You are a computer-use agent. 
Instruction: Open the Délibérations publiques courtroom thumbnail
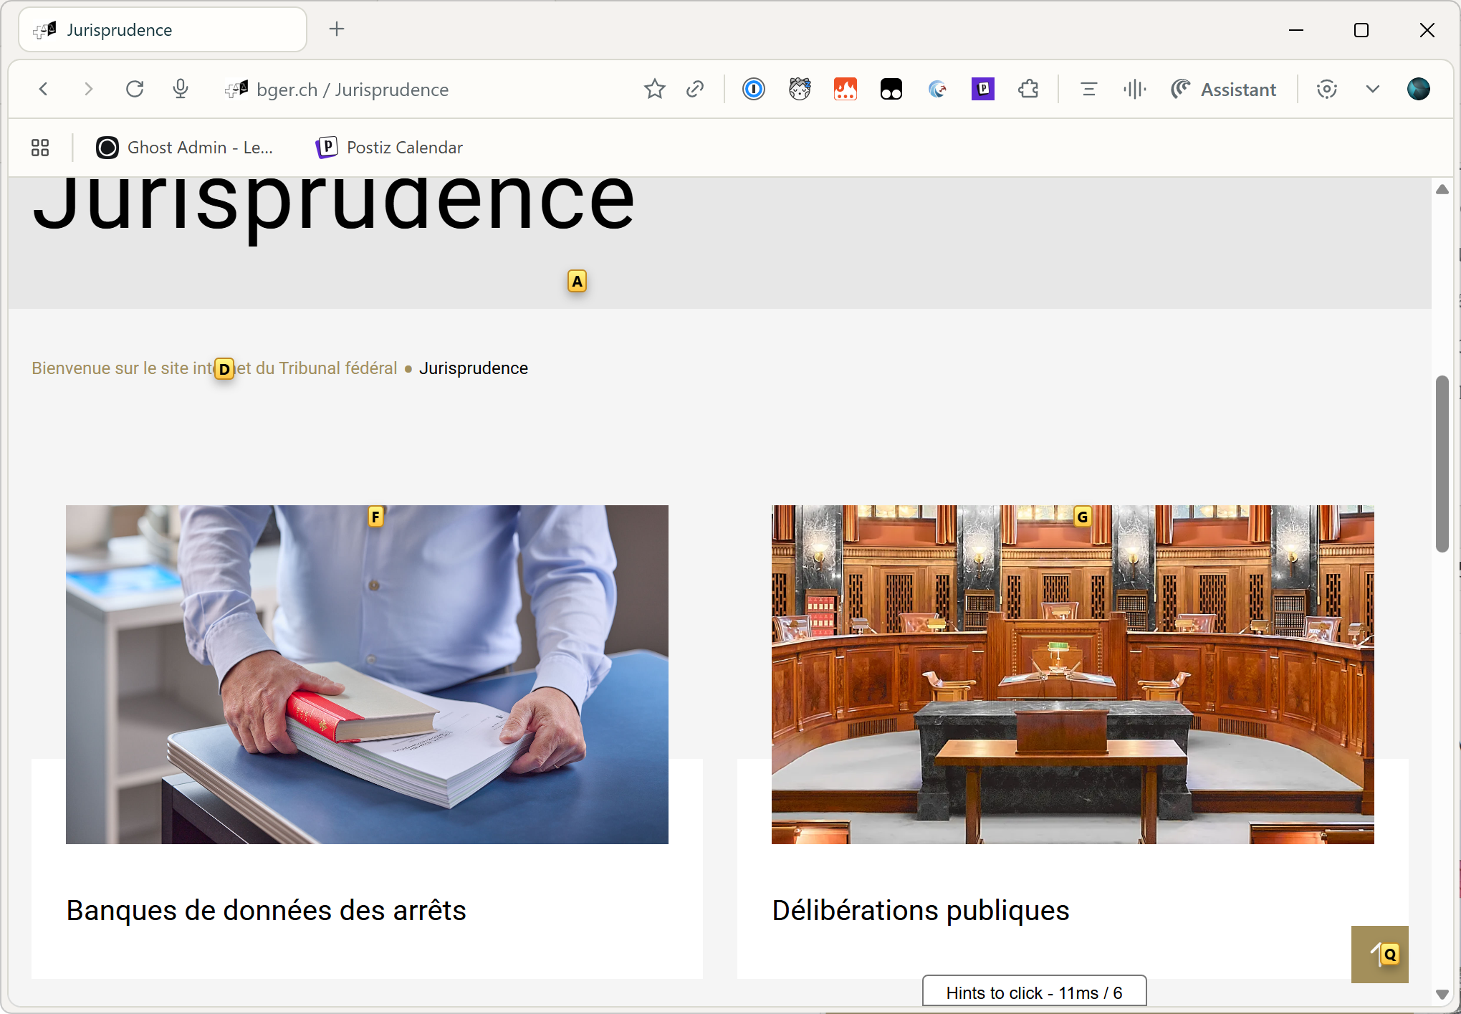(x=1072, y=674)
